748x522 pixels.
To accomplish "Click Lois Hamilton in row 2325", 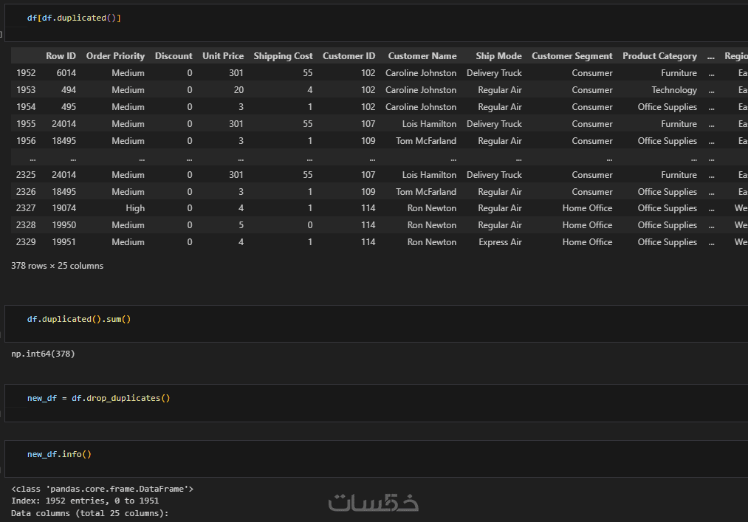I will tap(429, 175).
